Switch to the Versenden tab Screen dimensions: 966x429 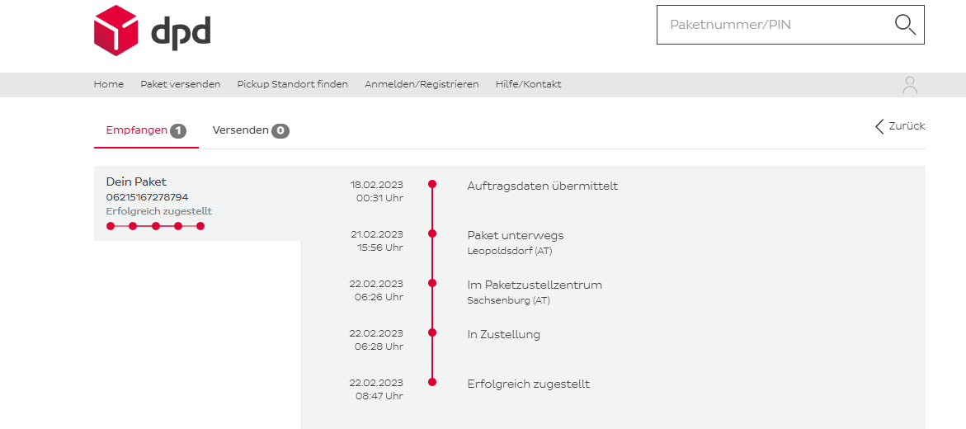[x=240, y=130]
